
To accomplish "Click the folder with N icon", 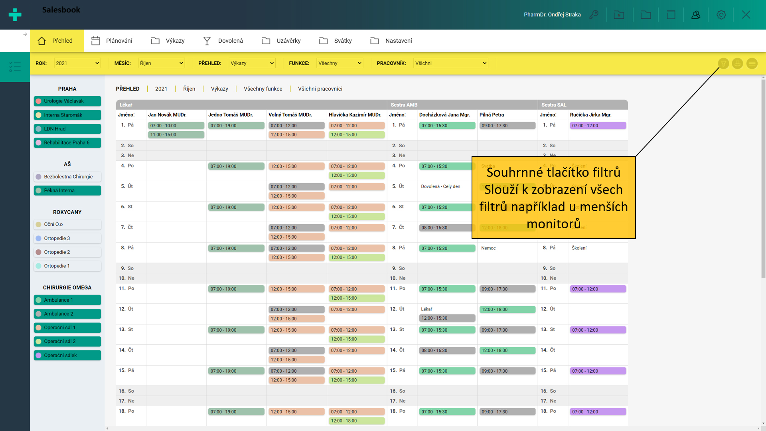I will click(x=619, y=15).
